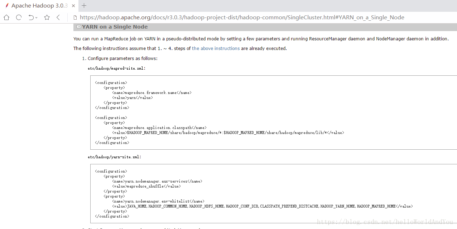Bookmark this page with the star icon
Screen dimensions: 457x229
pyautogui.click(x=47, y=17)
